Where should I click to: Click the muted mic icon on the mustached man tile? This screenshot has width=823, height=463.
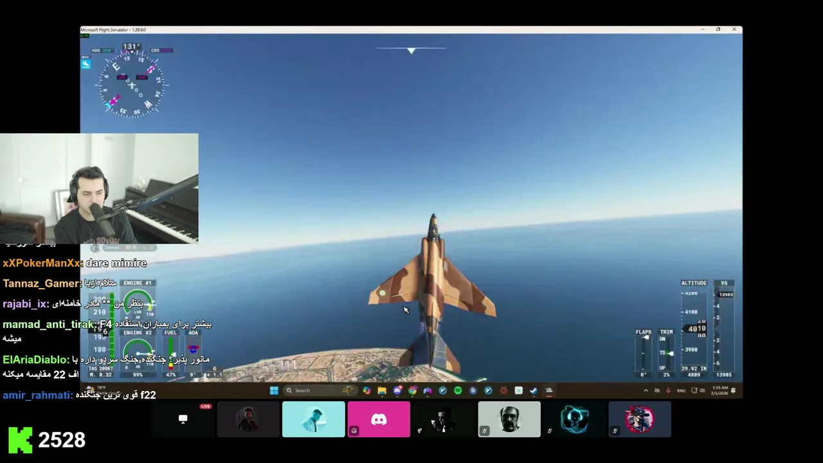[x=484, y=431]
